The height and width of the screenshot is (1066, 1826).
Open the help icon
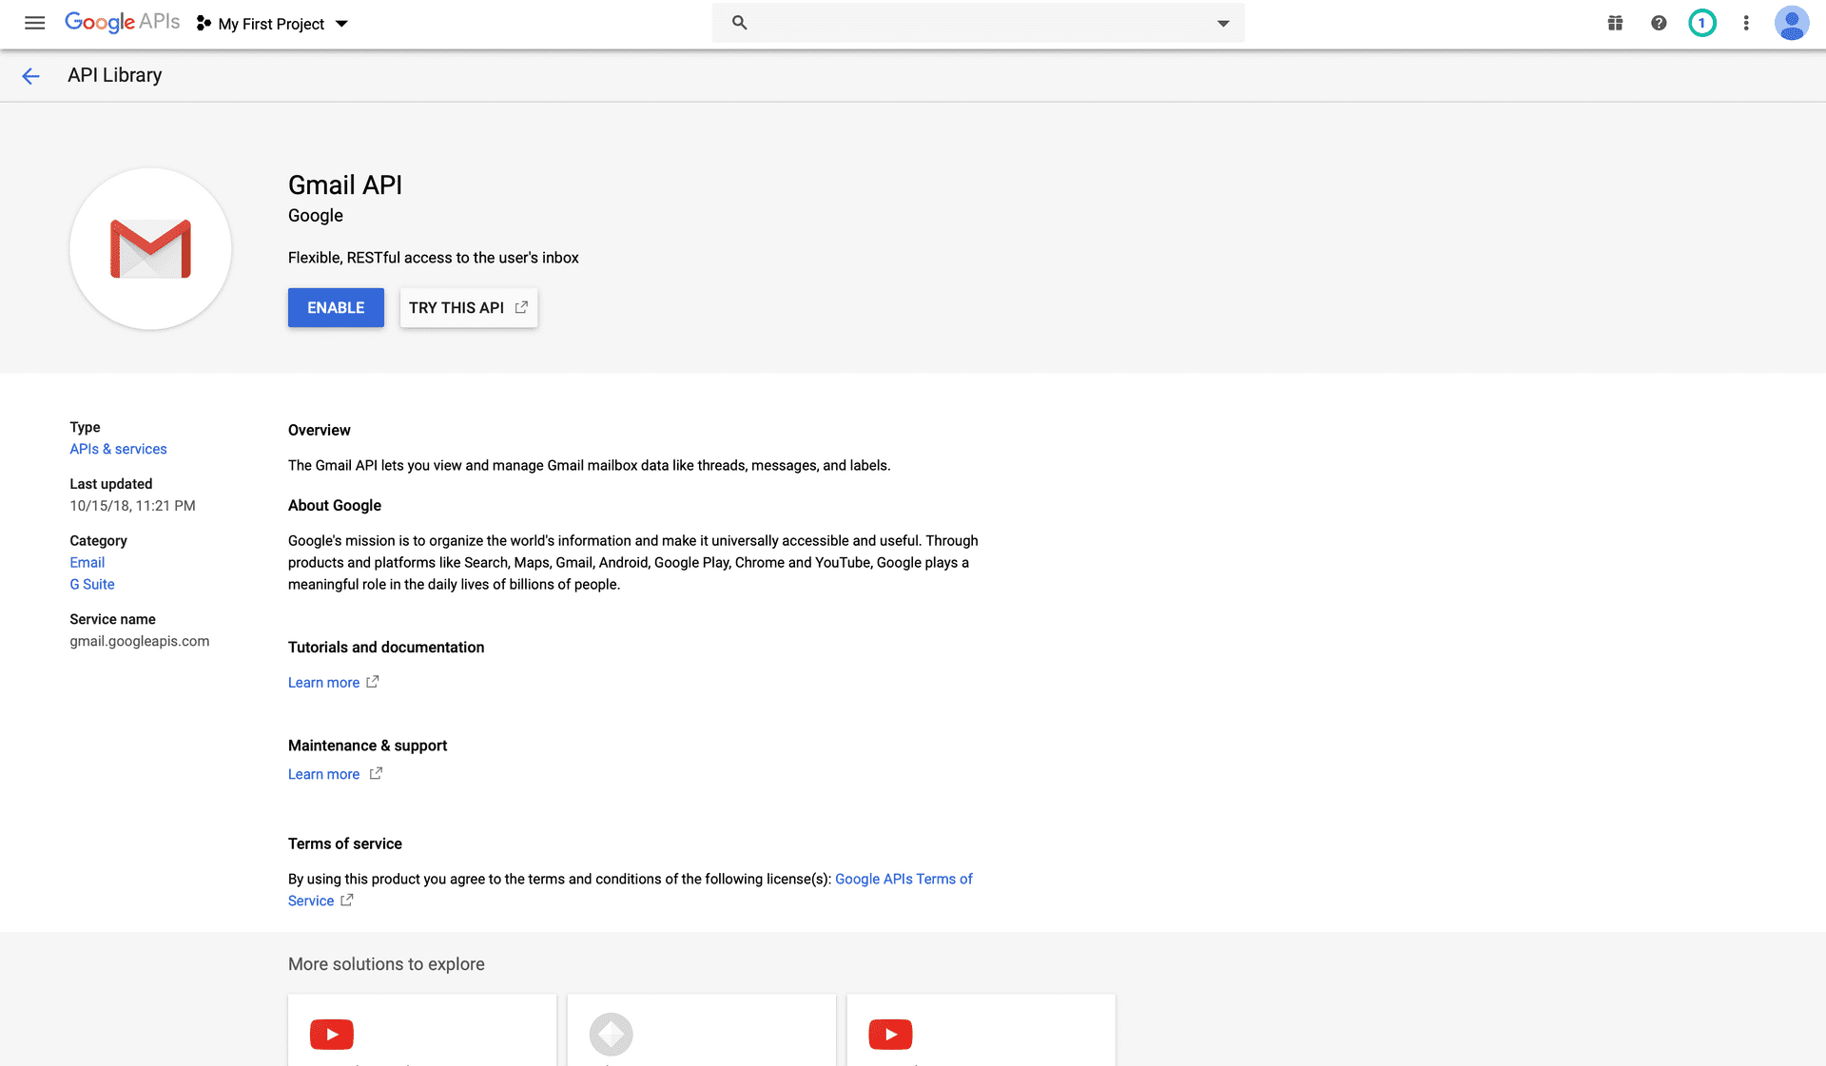(1659, 23)
